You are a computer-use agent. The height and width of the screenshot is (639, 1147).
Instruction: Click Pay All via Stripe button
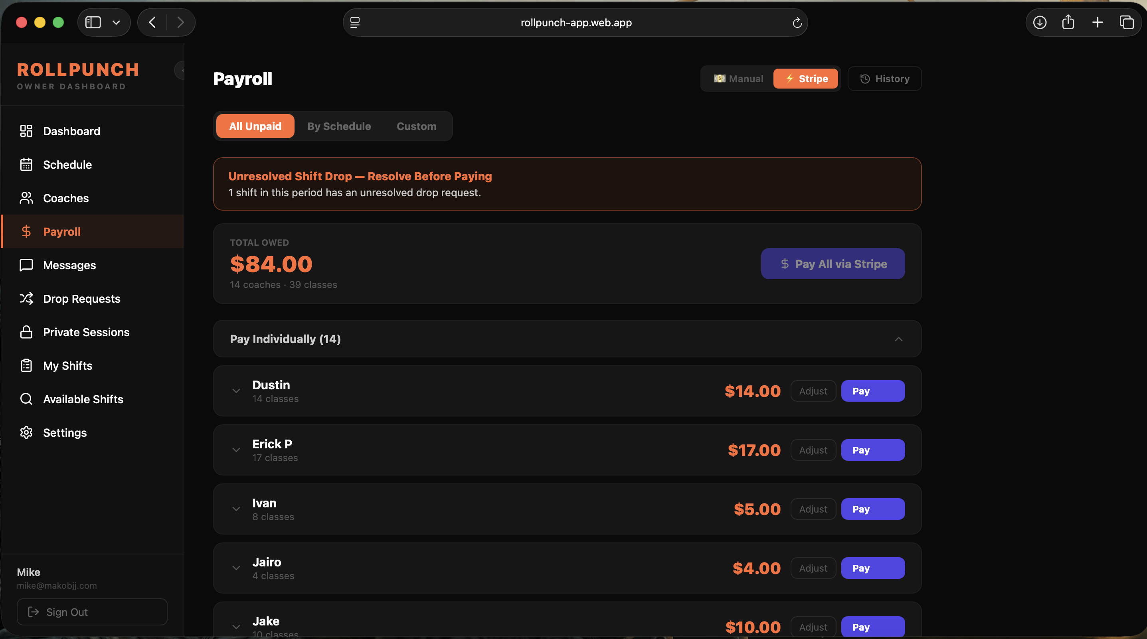click(833, 264)
